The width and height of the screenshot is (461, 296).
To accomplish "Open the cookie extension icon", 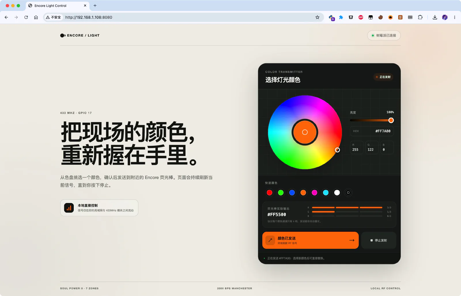I will (x=381, y=17).
